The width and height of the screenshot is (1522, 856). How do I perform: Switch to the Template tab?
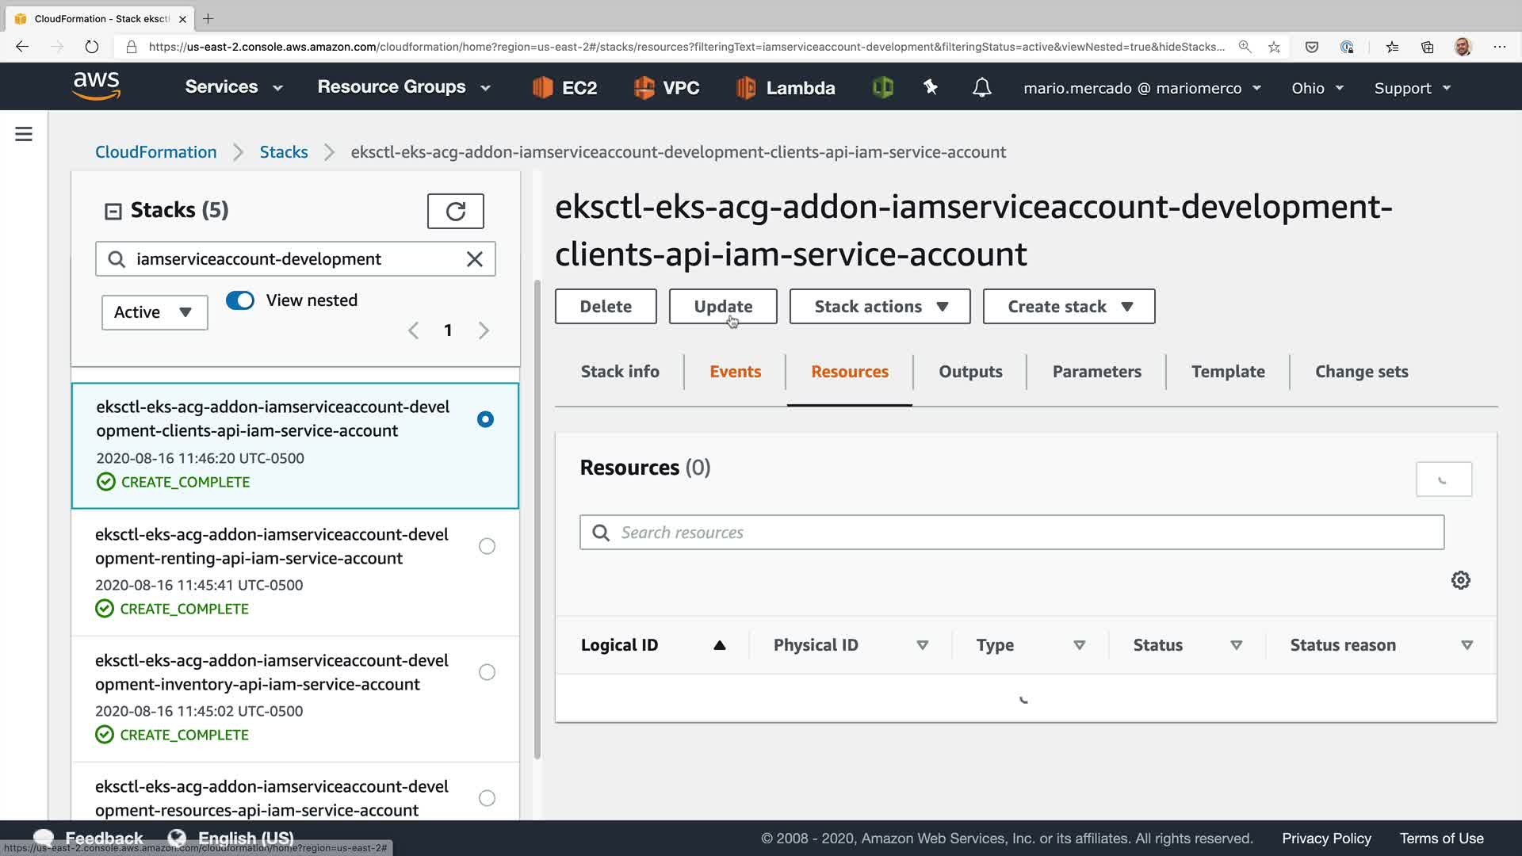tap(1227, 372)
